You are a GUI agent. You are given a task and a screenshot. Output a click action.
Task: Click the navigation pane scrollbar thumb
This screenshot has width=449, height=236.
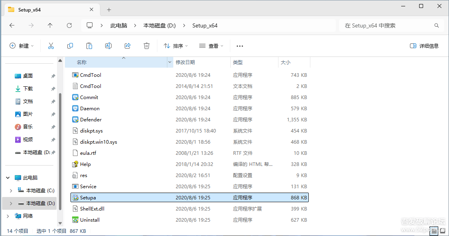(x=60, y=152)
